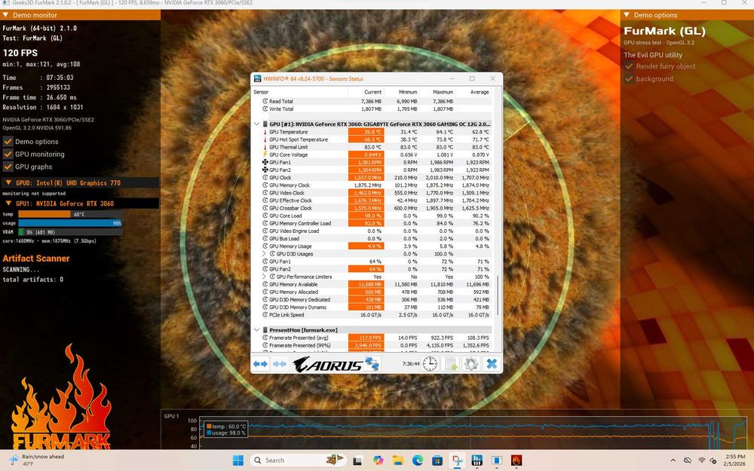
Task: Toggle the GPU monitoring checkbox
Action: (8, 154)
